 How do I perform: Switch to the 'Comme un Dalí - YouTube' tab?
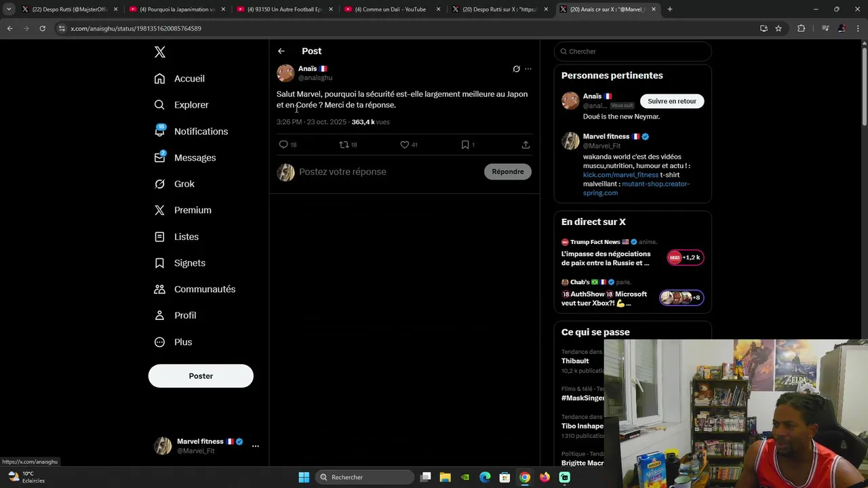tap(393, 9)
